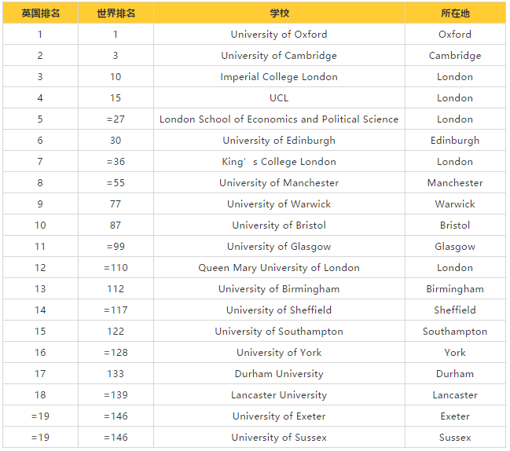The image size is (510, 451).
Task: Click the 学校 column header
Action: tap(279, 13)
